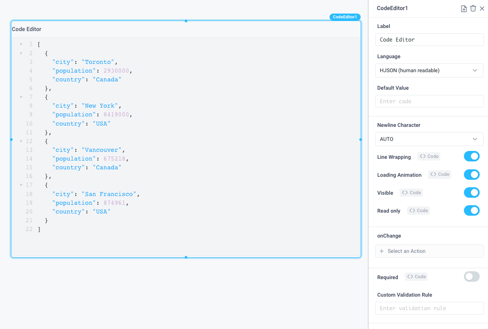Open the Newline Character dropdown
This screenshot has height=329, width=488.
click(x=429, y=139)
